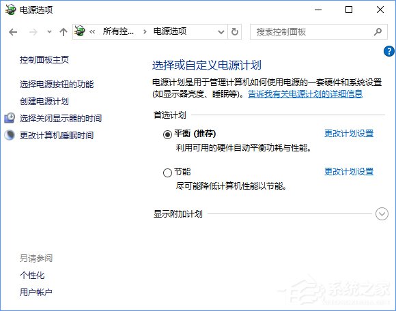
Task: Open the 所有控... breadcrumb
Action: [118, 31]
